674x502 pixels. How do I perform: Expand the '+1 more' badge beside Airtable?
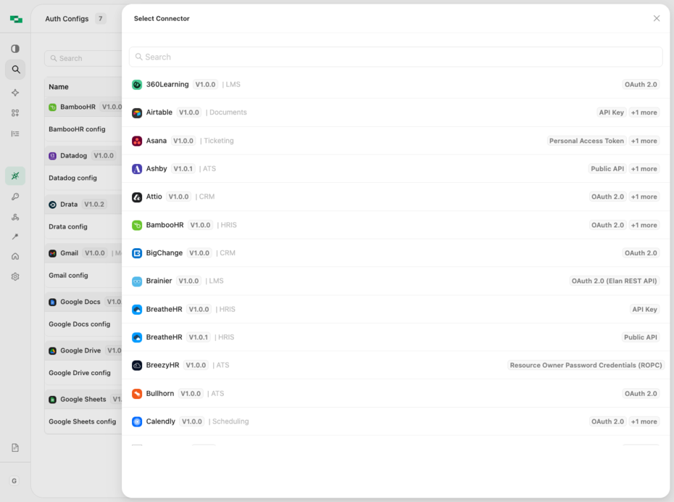click(644, 112)
